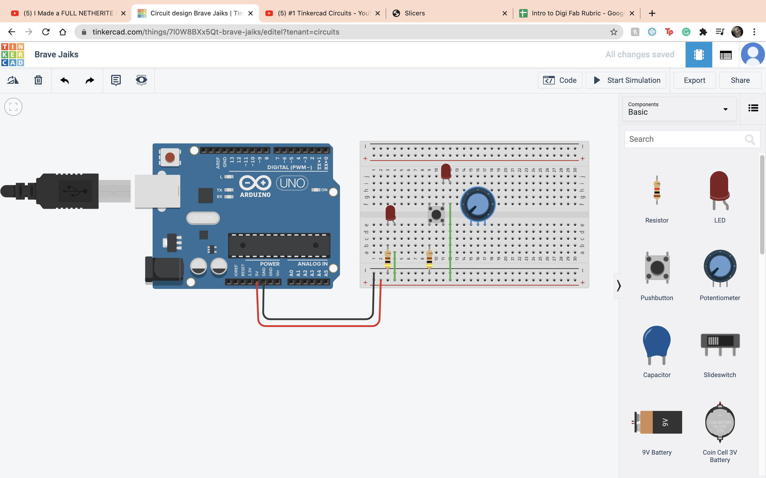Go back in browser
This screenshot has width=766, height=478.
click(x=12, y=32)
